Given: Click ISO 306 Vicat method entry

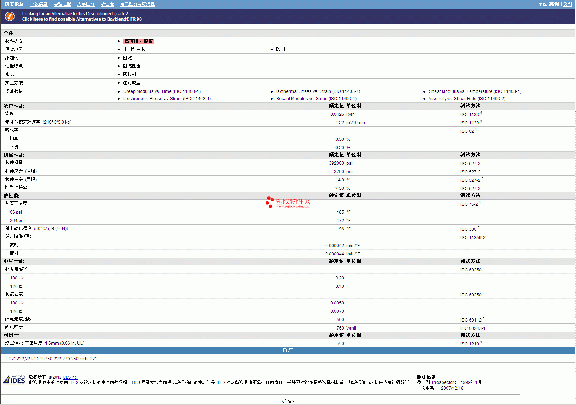Looking at the screenshot, I should [468, 229].
